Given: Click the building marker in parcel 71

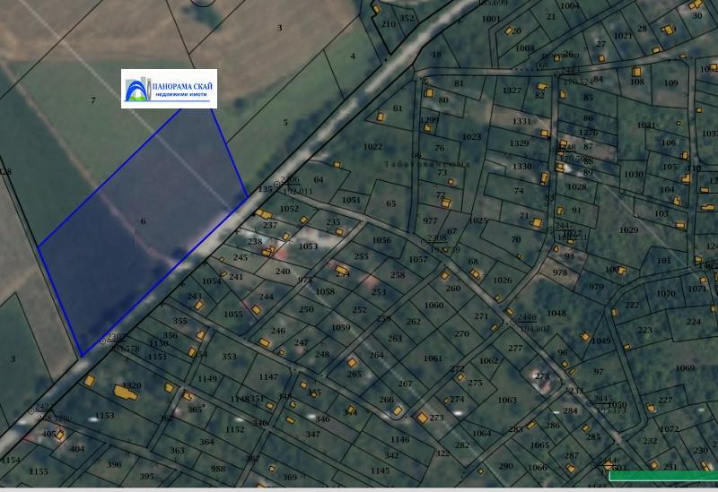Looking at the screenshot, I should pos(537,221).
